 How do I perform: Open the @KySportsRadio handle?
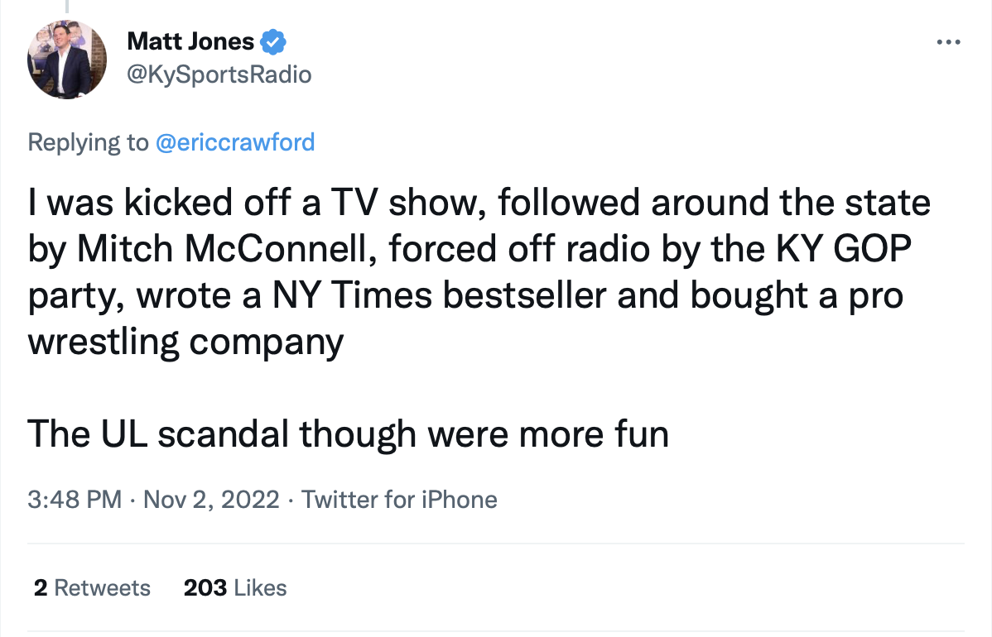point(219,74)
